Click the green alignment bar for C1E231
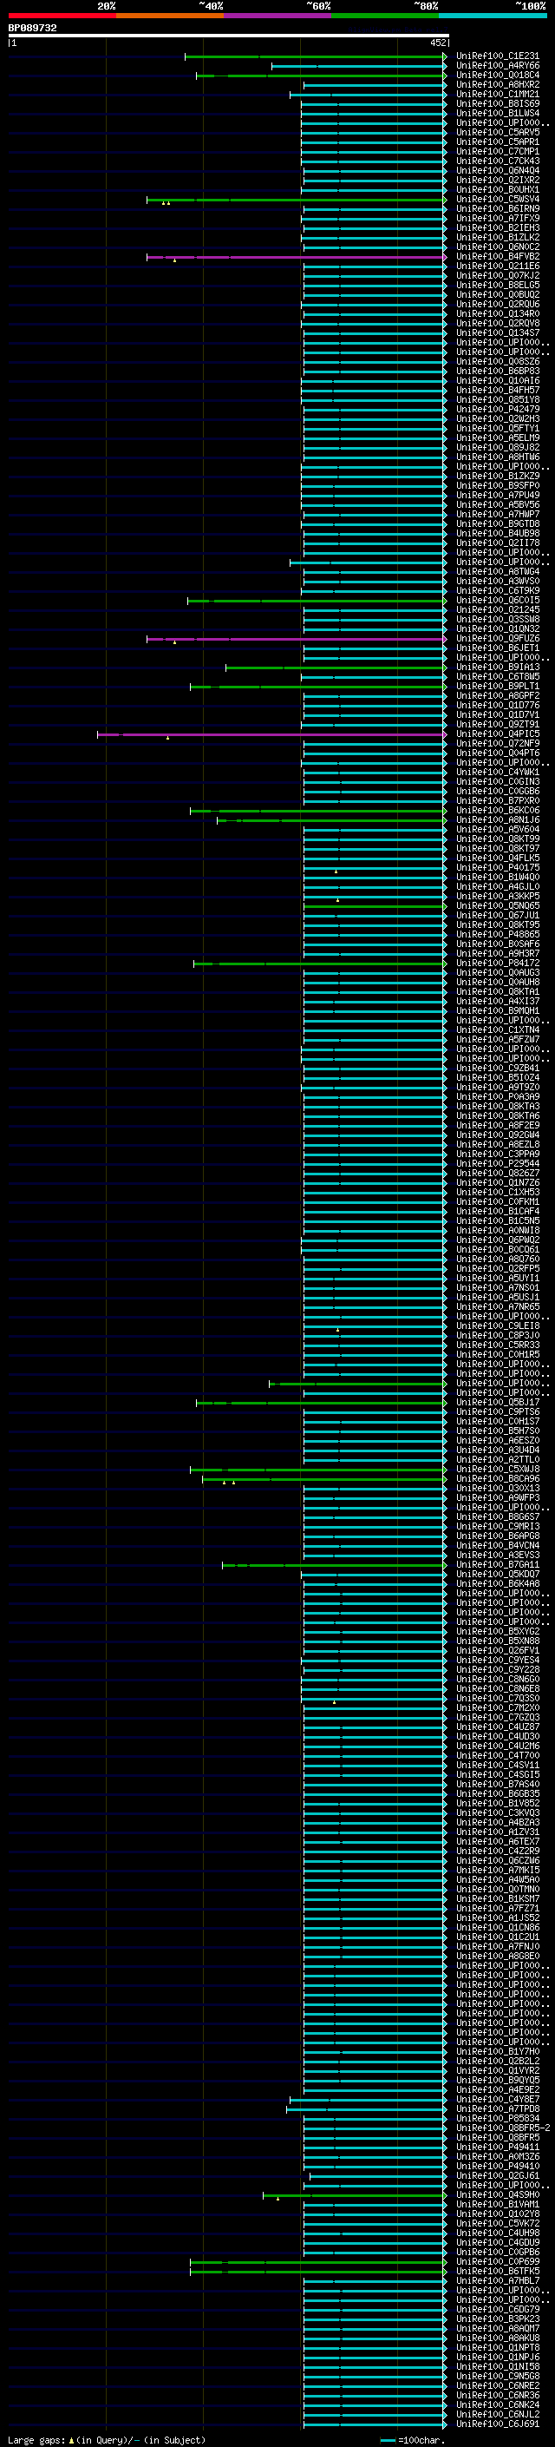Viewport: 555px width, 2447px height. pos(315,57)
